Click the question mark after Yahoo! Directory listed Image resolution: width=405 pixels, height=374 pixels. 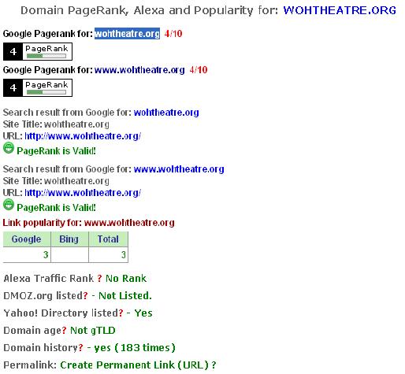click(121, 313)
